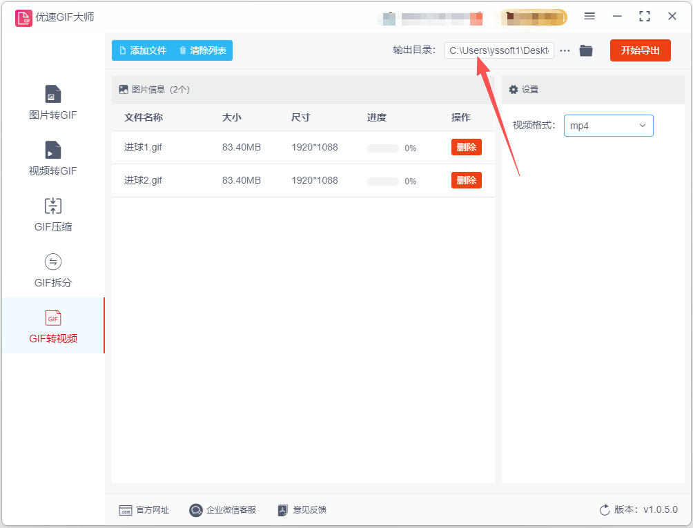Open the 图片转GIF tool
Viewport: 693px width, 528px height.
tap(53, 103)
